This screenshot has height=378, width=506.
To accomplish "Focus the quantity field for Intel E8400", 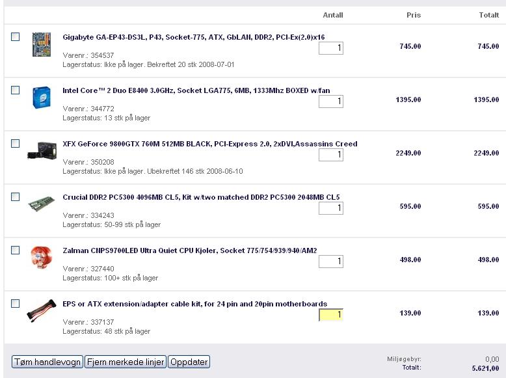I will (331, 101).
